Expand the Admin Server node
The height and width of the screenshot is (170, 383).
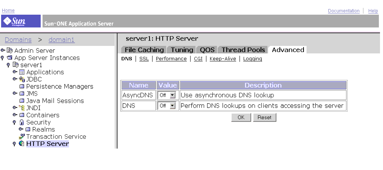3,50
